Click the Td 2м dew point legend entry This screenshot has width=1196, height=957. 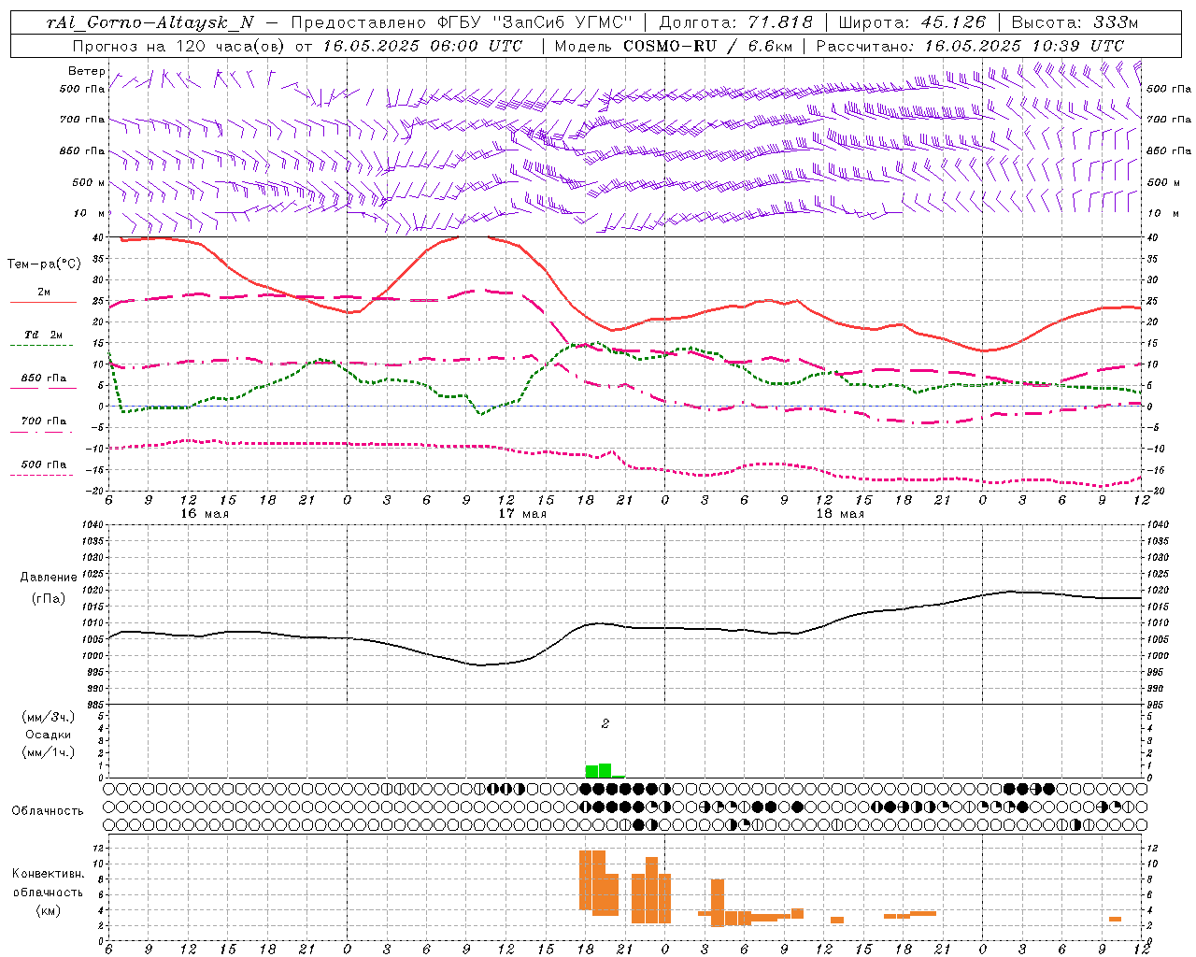pyautogui.click(x=44, y=335)
